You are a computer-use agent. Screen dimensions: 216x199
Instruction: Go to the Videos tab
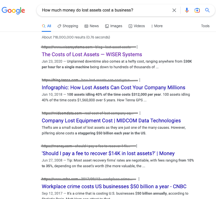point(137,26)
